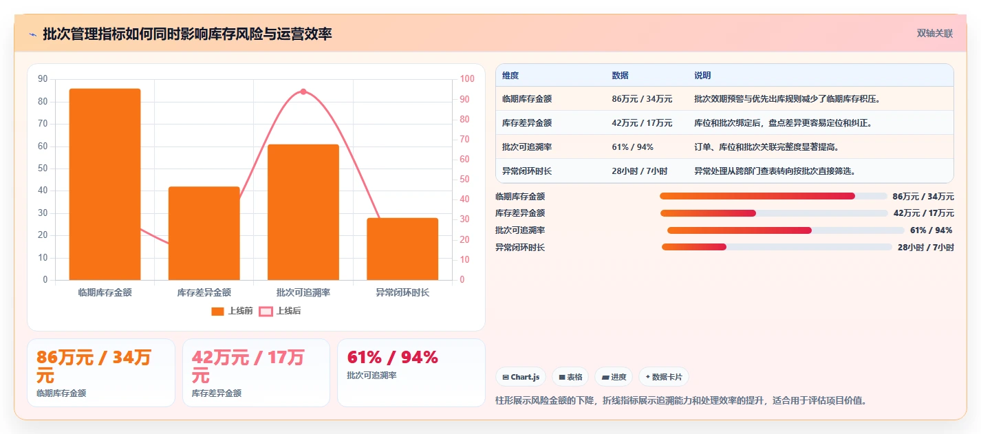This screenshot has height=434, width=981.
Task: Click 28小时 / 7小时 at the progress bar end
Action: [926, 248]
